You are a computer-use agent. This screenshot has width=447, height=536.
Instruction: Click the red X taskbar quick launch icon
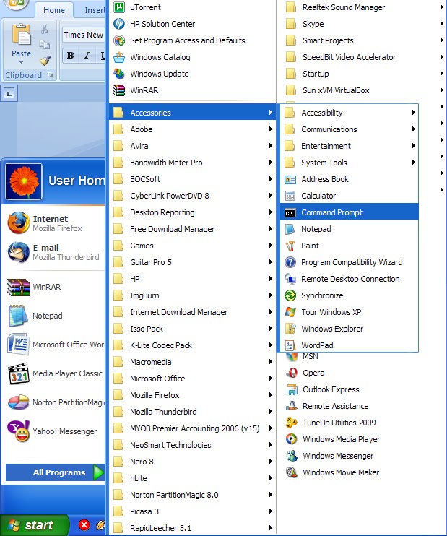84,524
